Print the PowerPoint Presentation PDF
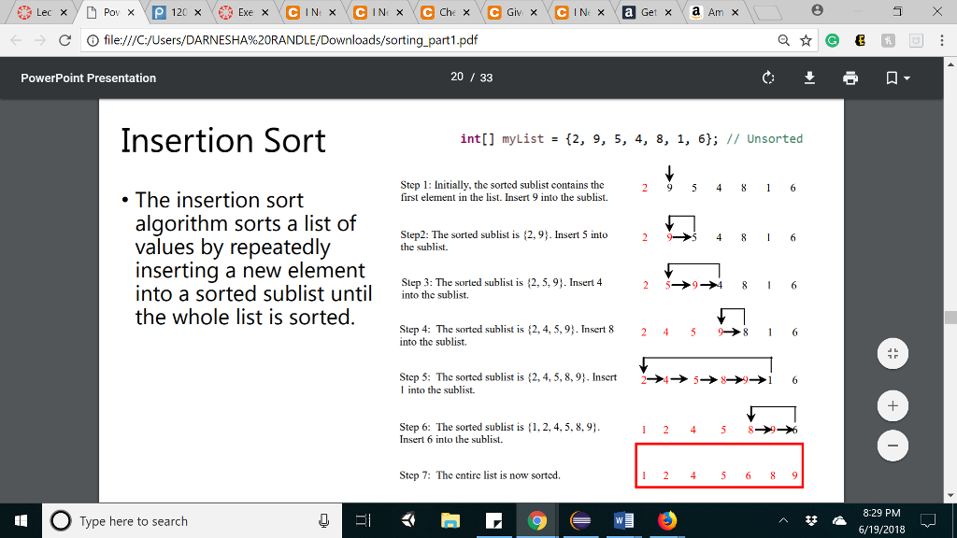 coord(850,78)
